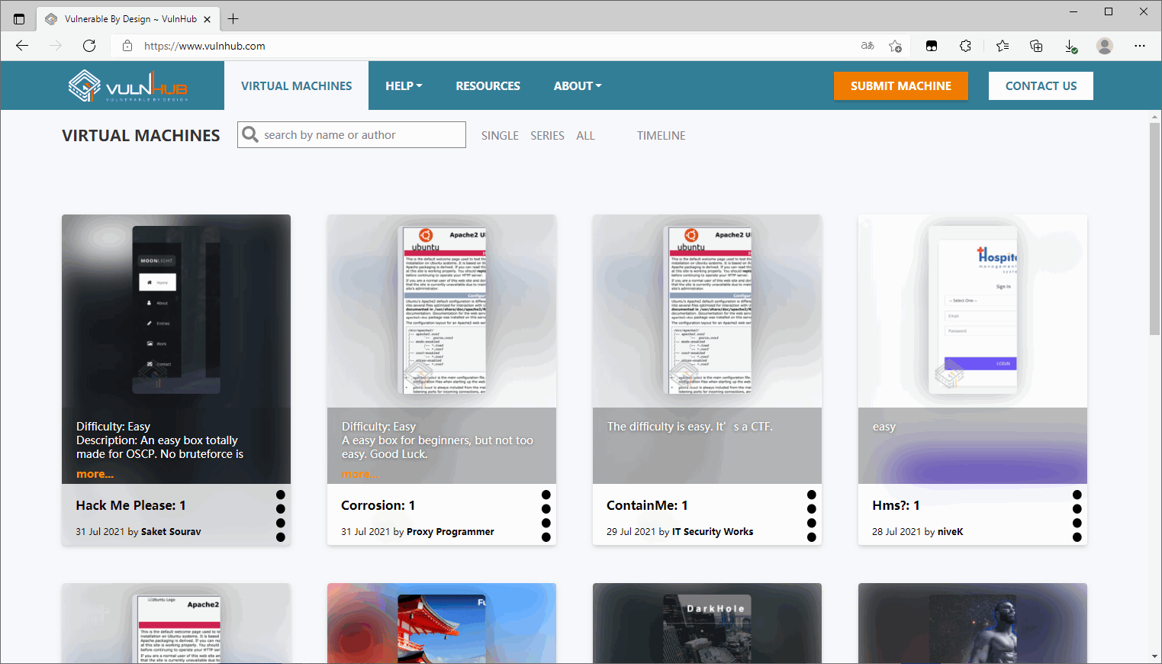Image resolution: width=1162 pixels, height=664 pixels.
Task: Click the translate page icon
Action: click(x=867, y=46)
